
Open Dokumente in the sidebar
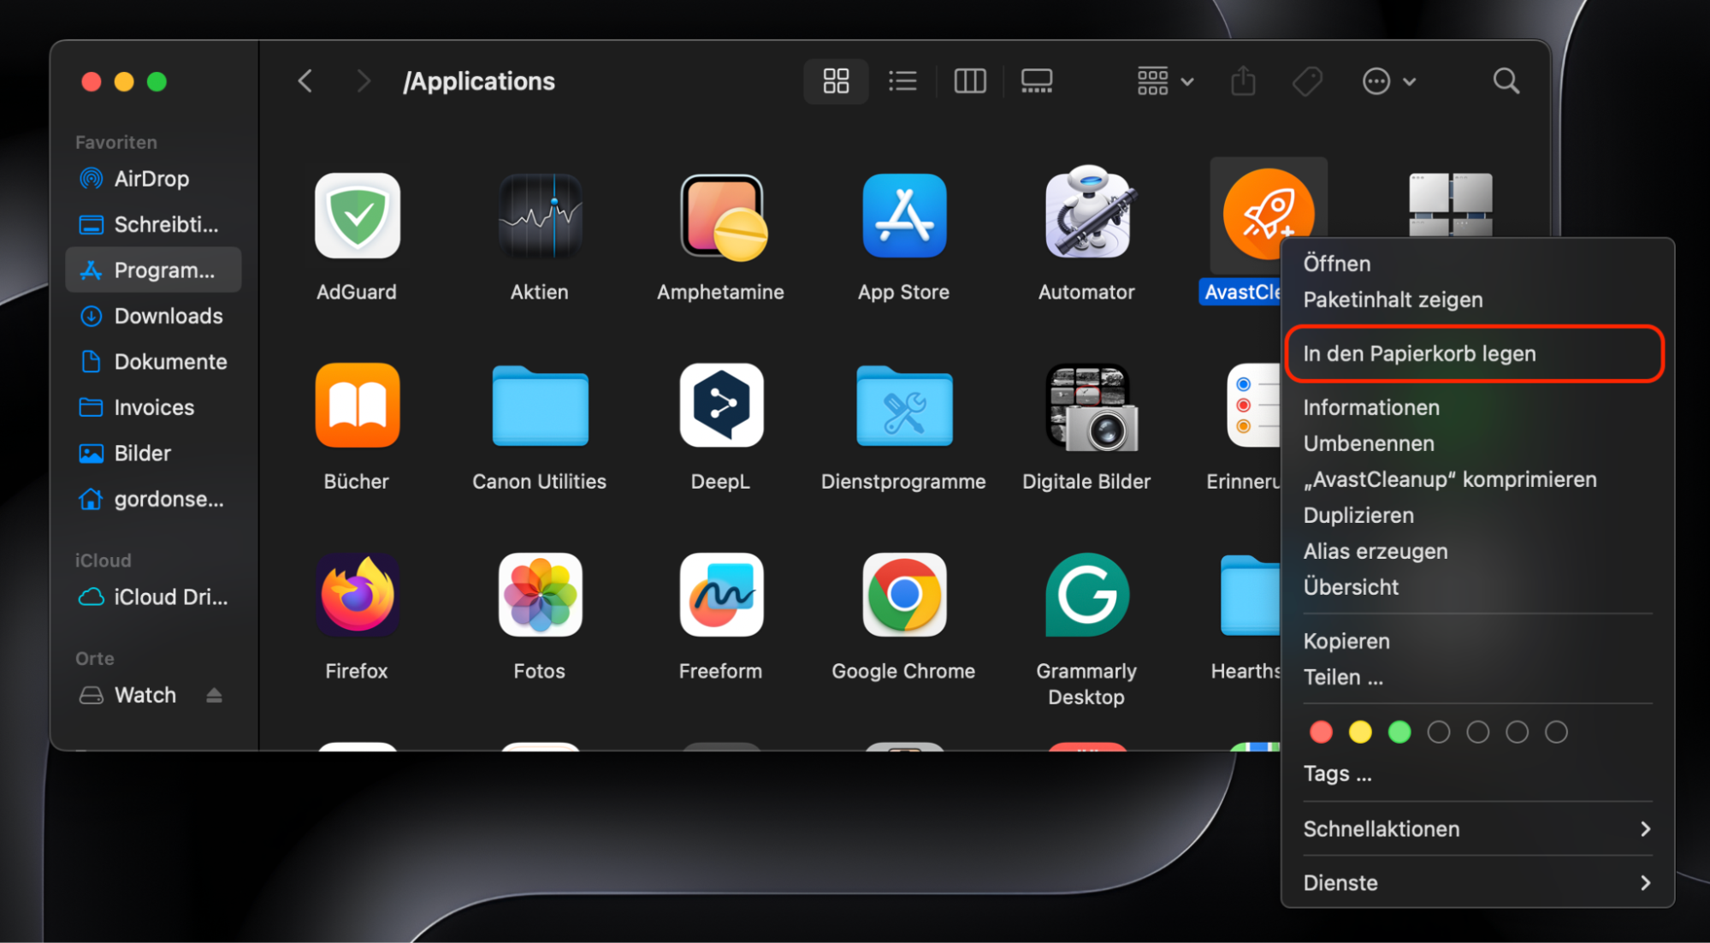coord(154,361)
